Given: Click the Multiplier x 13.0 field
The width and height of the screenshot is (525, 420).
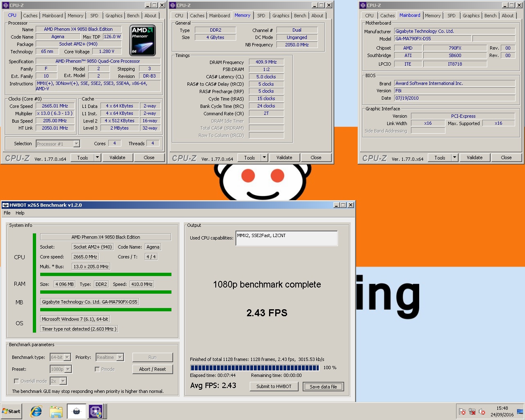Looking at the screenshot, I should (55, 113).
